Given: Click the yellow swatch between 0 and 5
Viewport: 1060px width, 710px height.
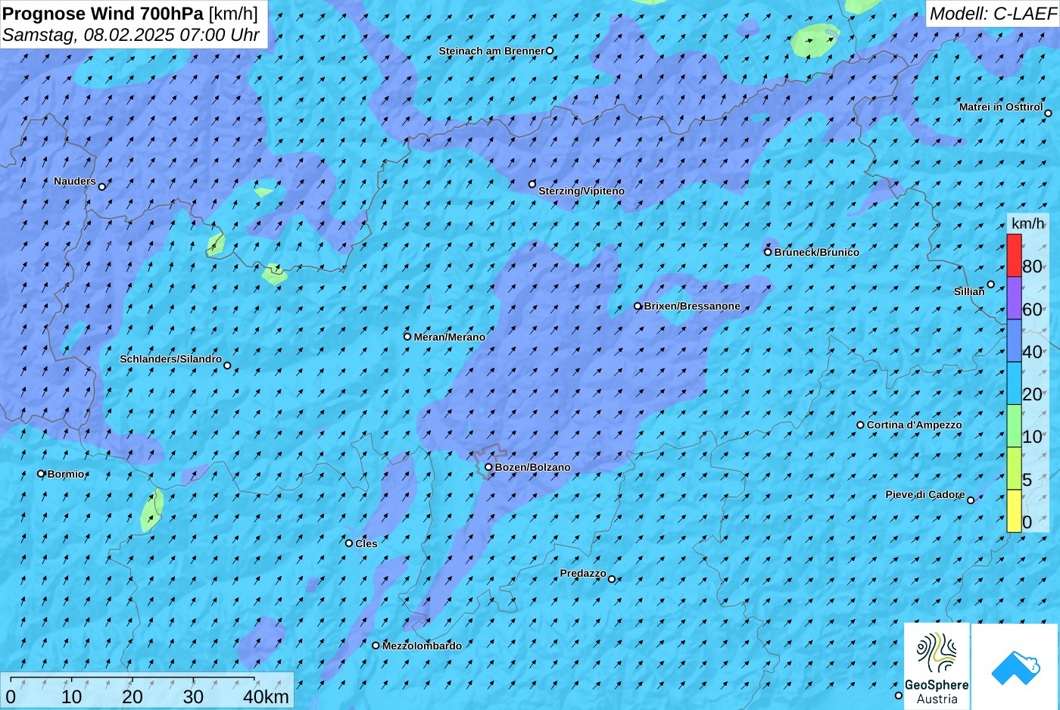Looking at the screenshot, I should point(1014,511).
